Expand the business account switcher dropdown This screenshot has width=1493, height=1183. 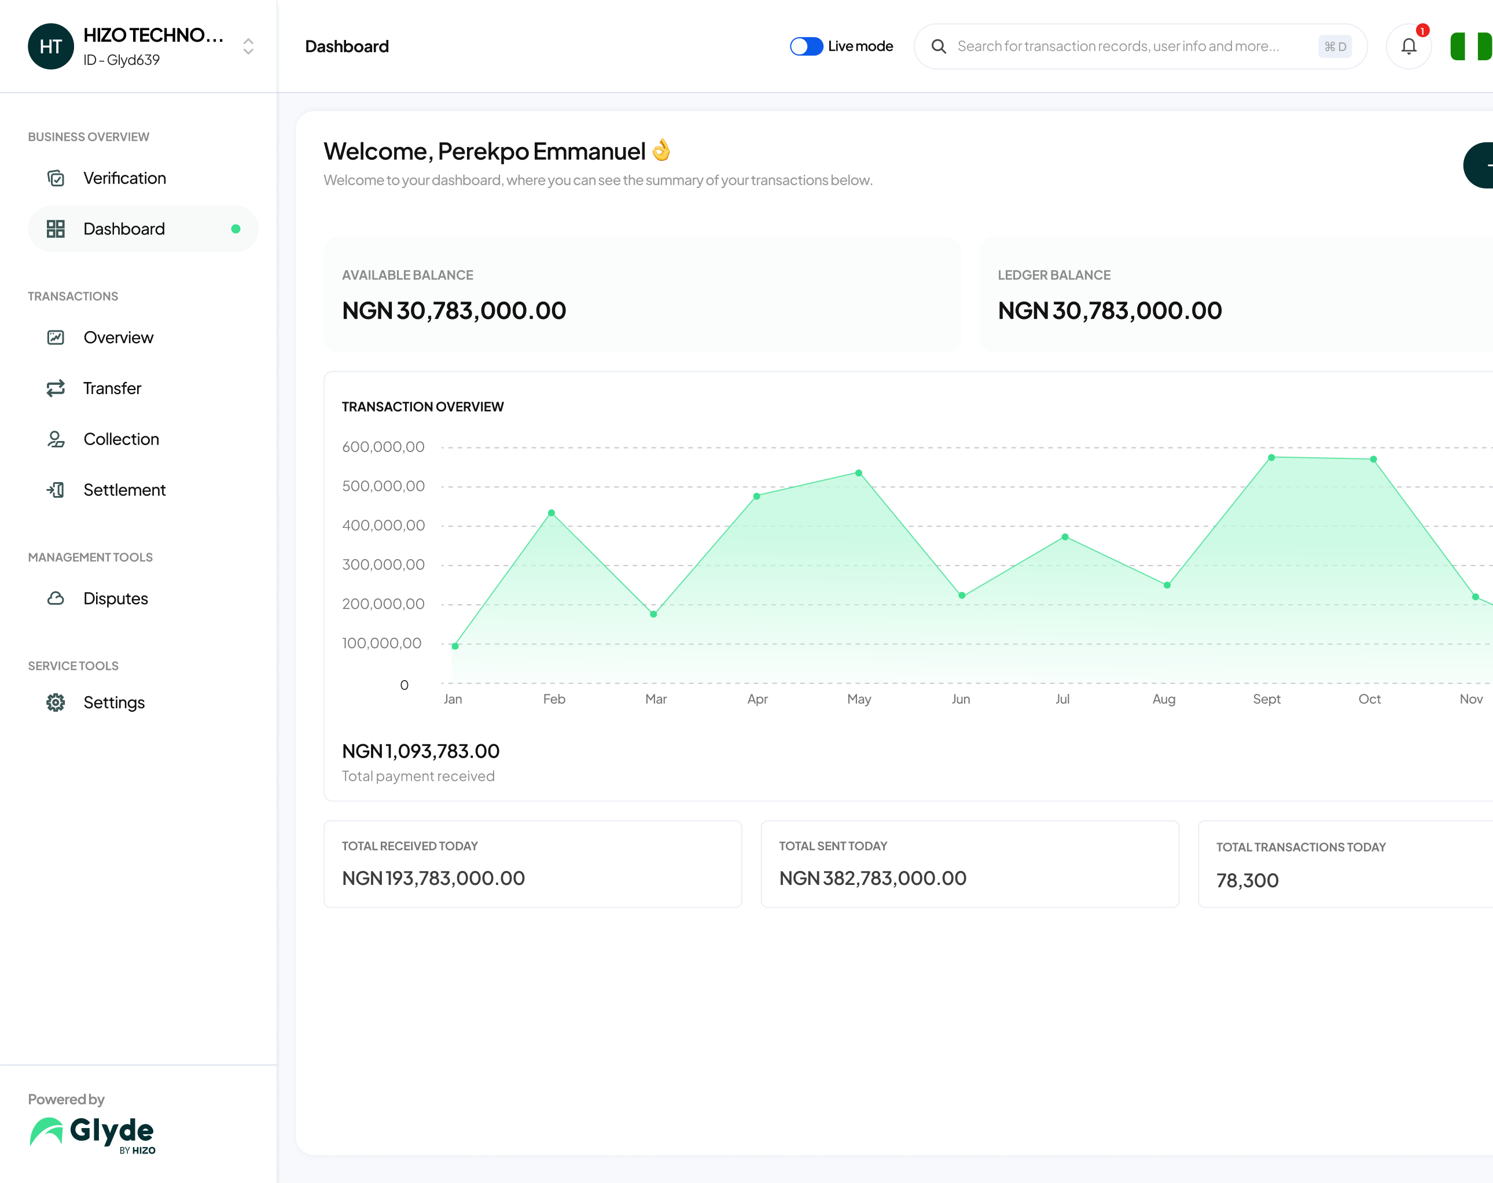point(248,47)
